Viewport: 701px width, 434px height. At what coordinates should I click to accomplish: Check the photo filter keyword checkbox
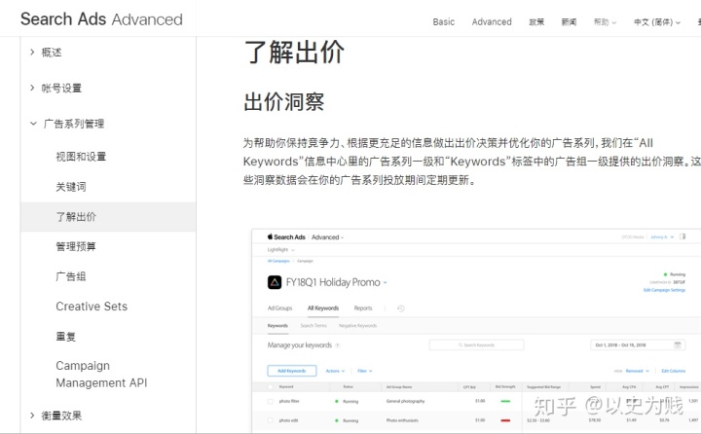tap(271, 401)
